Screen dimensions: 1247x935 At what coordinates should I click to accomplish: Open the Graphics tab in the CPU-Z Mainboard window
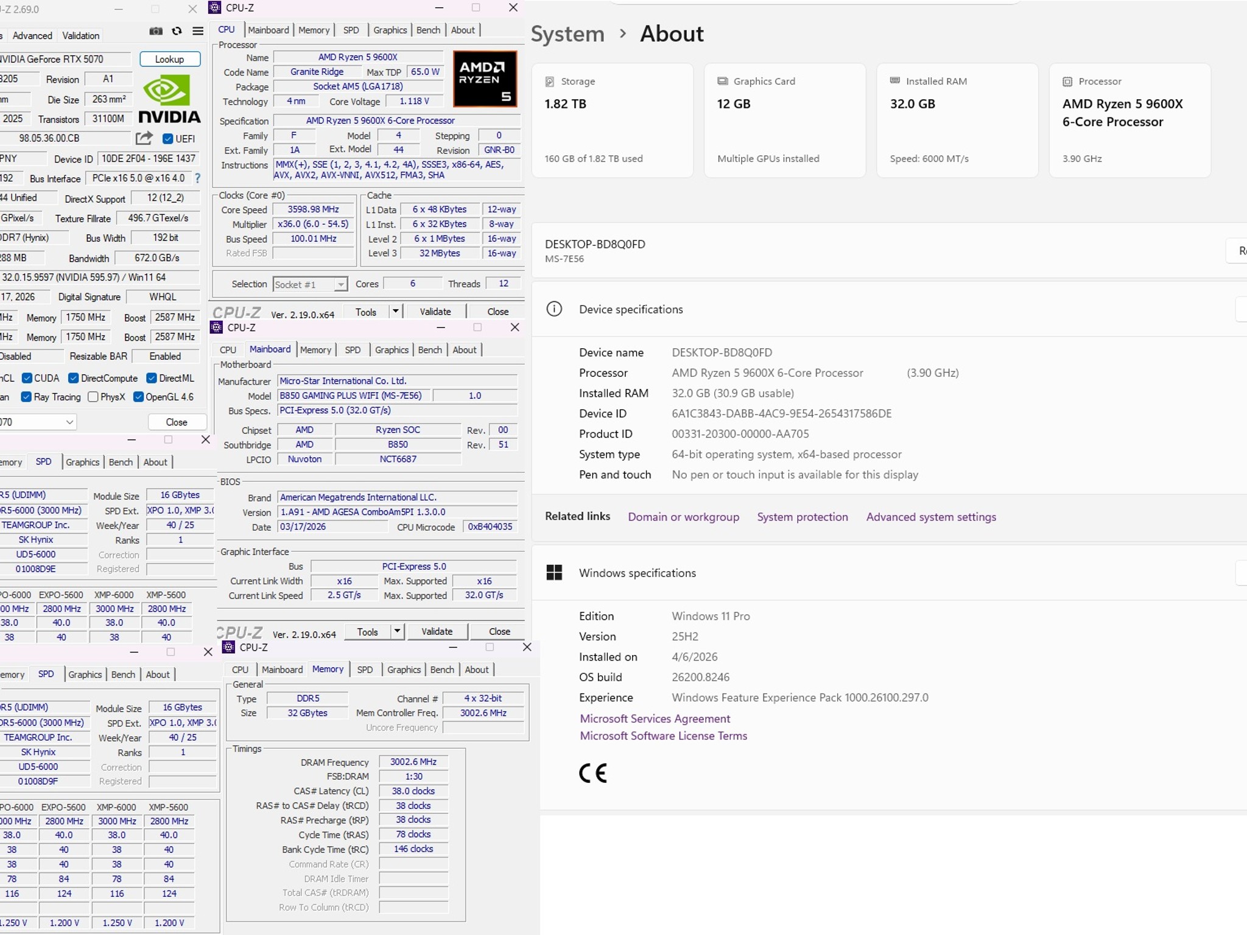[392, 349]
